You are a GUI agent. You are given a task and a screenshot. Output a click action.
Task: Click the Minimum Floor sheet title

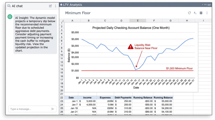(78, 13)
